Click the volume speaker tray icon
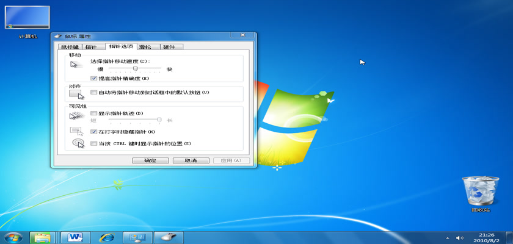Image resolution: width=513 pixels, height=244 pixels. pos(460,238)
